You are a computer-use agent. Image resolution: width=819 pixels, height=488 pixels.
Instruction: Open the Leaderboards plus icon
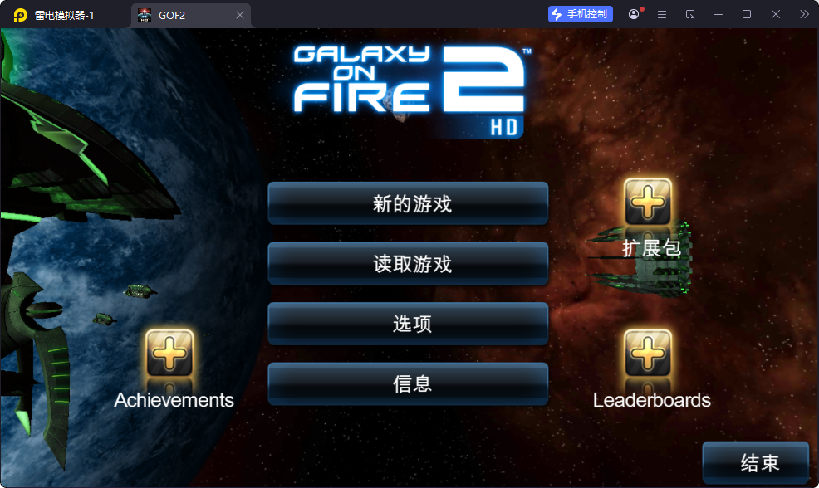tap(648, 354)
